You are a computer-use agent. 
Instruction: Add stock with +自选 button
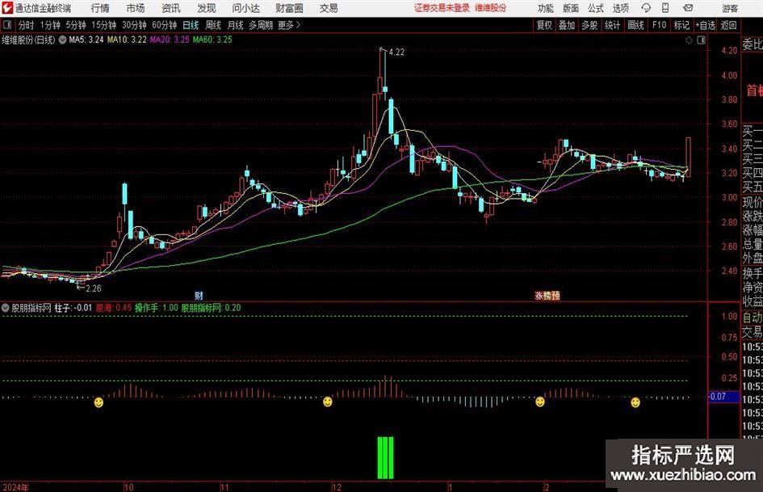[x=705, y=25]
